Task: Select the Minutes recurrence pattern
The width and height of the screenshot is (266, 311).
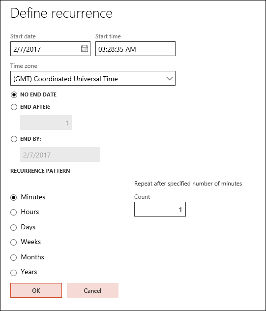Action: (13, 197)
